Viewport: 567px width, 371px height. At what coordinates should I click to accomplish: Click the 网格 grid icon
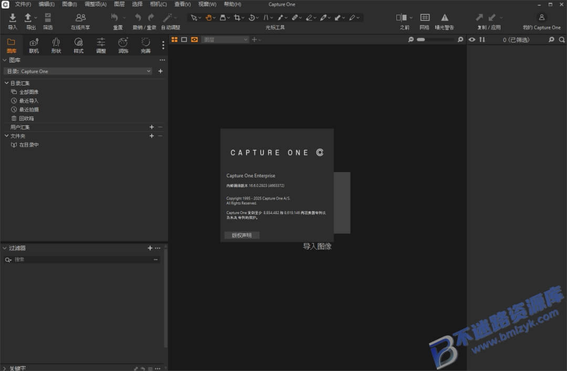click(425, 17)
